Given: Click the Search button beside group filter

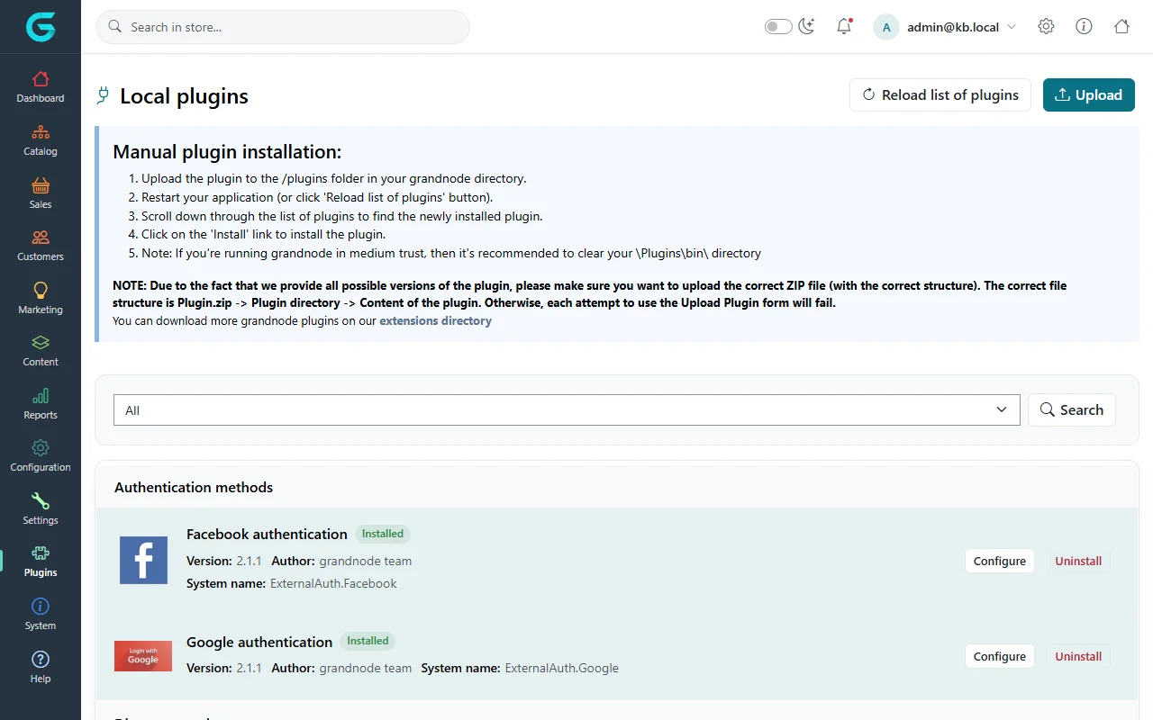Looking at the screenshot, I should [1072, 410].
